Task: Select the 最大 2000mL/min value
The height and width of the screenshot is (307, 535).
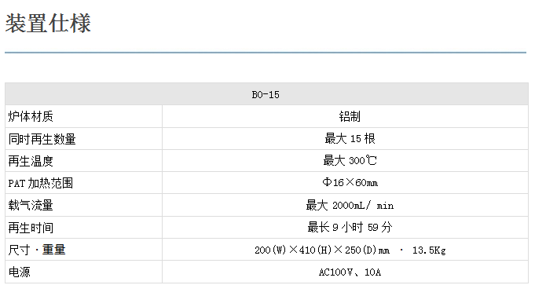Action: 350,206
